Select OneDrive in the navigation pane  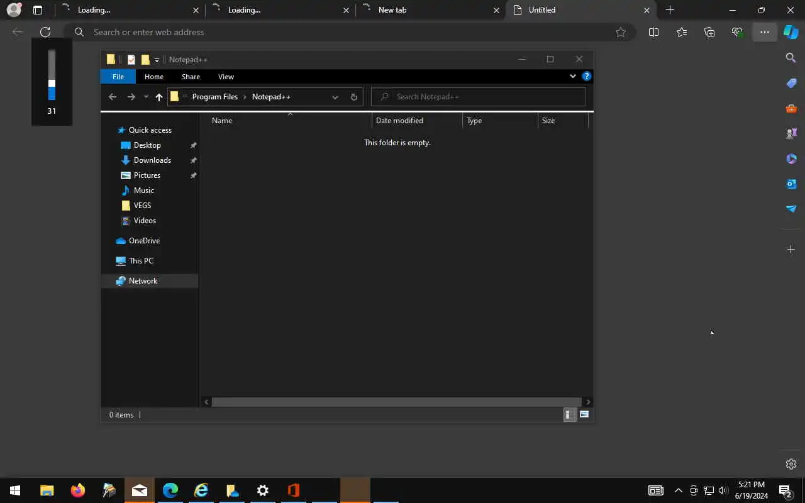tap(144, 241)
